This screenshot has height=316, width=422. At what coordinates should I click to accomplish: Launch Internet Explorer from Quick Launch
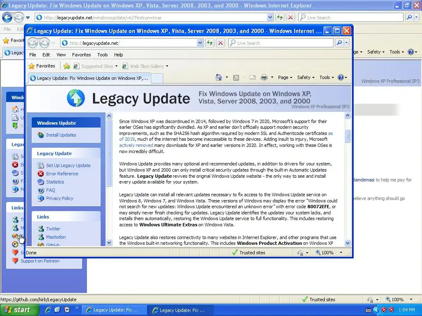click(48, 310)
